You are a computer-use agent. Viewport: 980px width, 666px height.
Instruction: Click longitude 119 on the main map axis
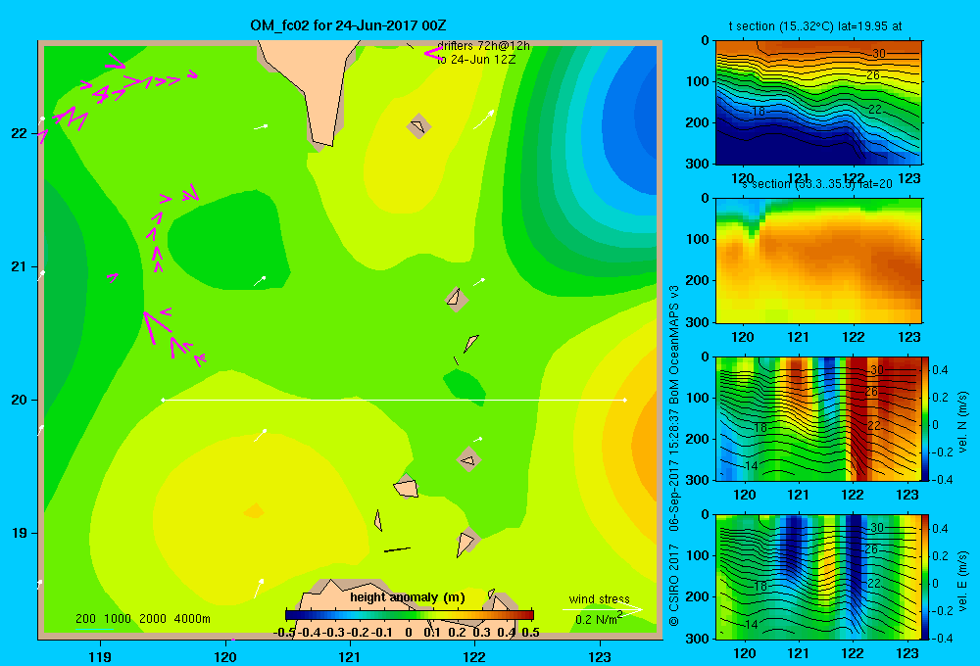[101, 656]
